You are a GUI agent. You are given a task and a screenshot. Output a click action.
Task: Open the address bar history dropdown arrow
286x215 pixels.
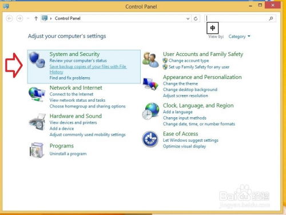point(188,18)
